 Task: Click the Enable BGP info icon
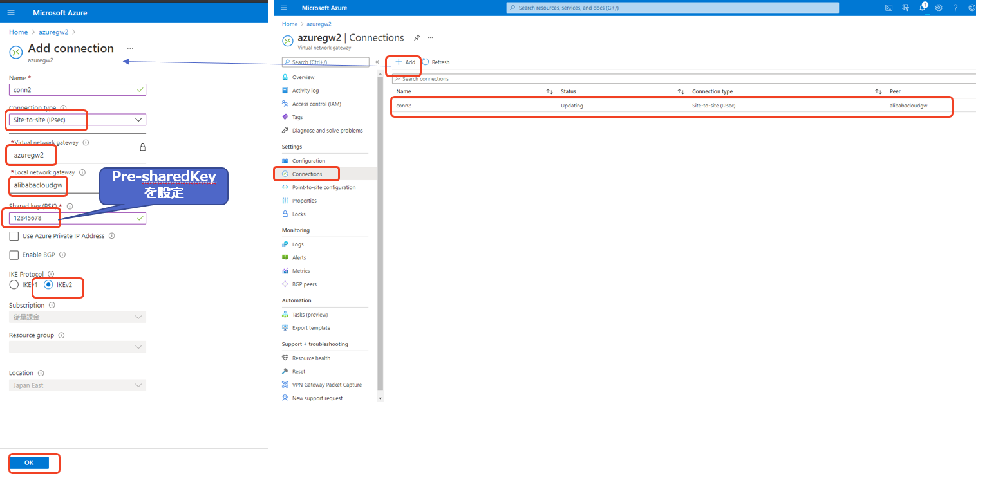point(62,255)
